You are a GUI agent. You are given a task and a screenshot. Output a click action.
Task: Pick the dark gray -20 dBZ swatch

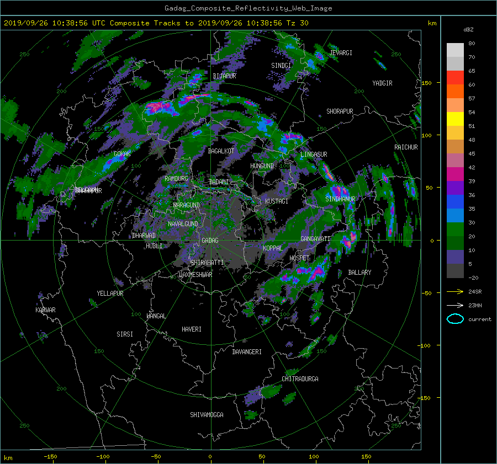(x=455, y=270)
